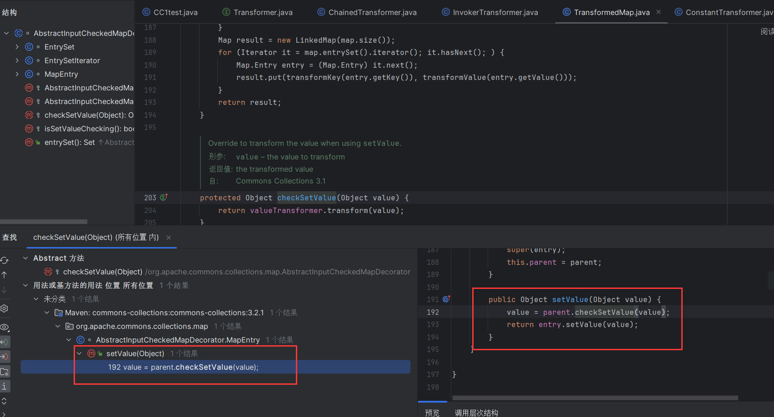Go to previous occurrence arrow
This screenshot has height=417, width=774.
pyautogui.click(x=5, y=275)
